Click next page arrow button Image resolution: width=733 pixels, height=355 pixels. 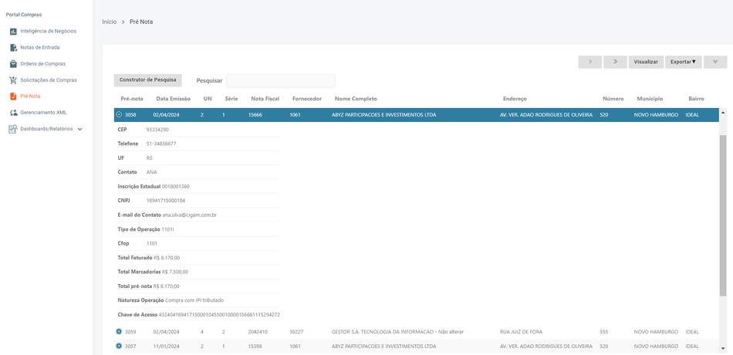[x=590, y=62]
